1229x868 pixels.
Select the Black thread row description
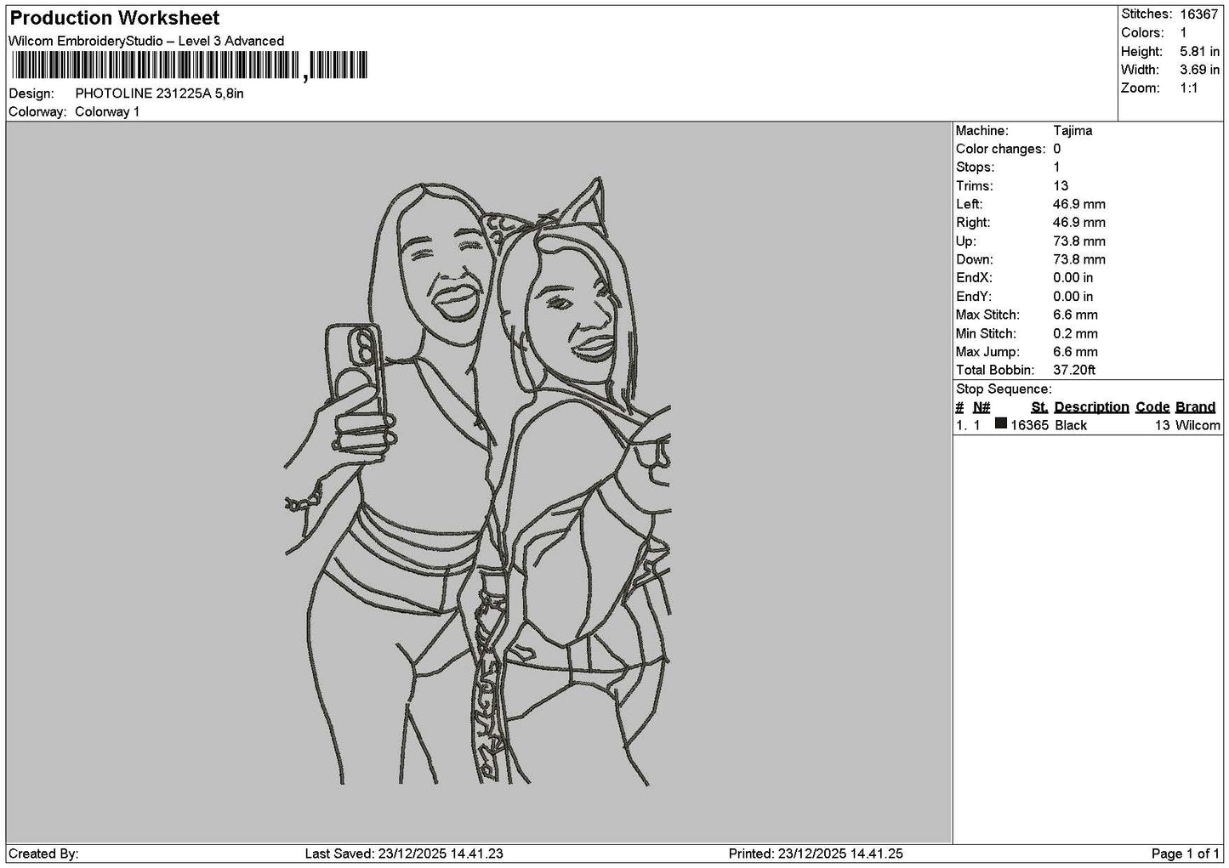pos(1071,425)
